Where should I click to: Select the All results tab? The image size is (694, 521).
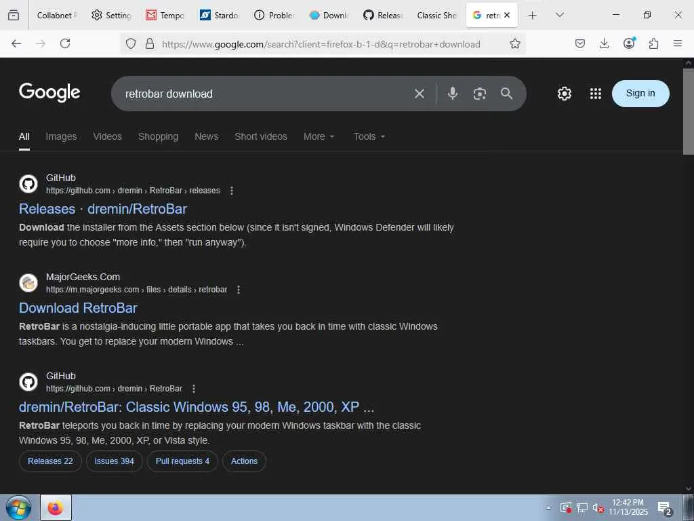pyautogui.click(x=24, y=136)
